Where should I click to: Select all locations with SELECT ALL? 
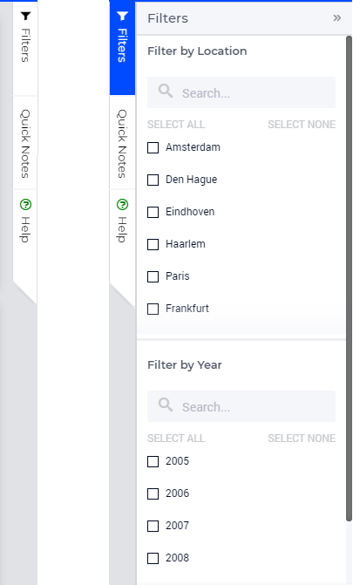(x=176, y=125)
